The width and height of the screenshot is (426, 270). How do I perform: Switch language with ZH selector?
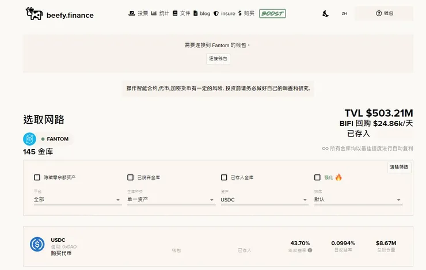[344, 13]
